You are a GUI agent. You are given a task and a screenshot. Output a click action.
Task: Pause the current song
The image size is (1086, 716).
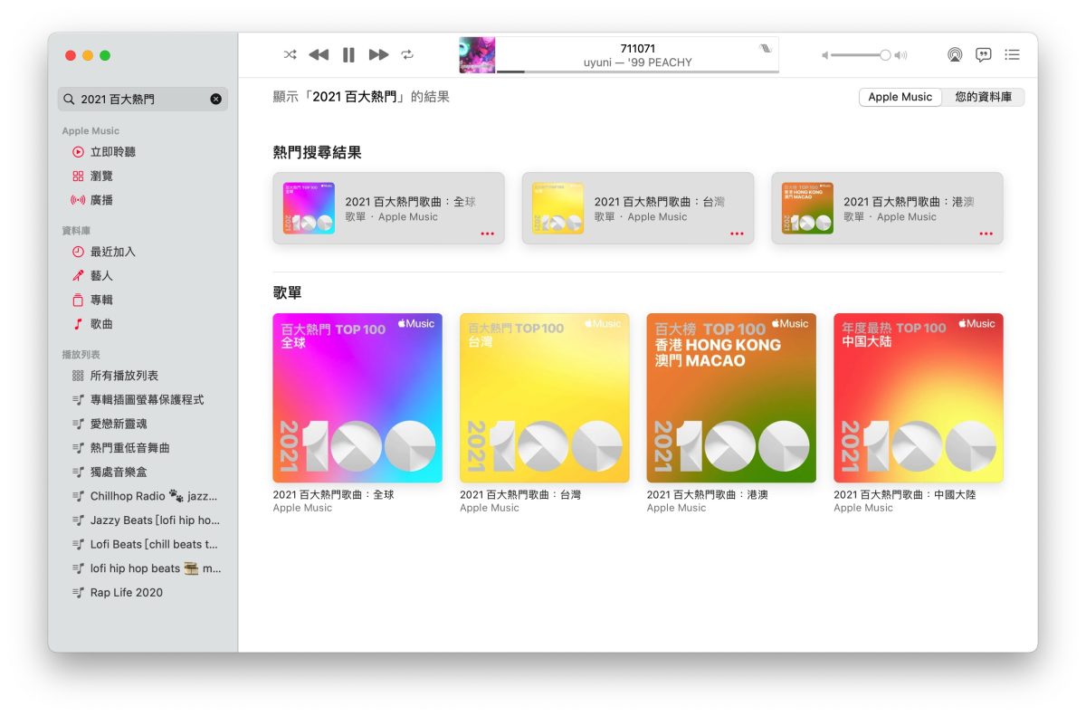point(348,54)
